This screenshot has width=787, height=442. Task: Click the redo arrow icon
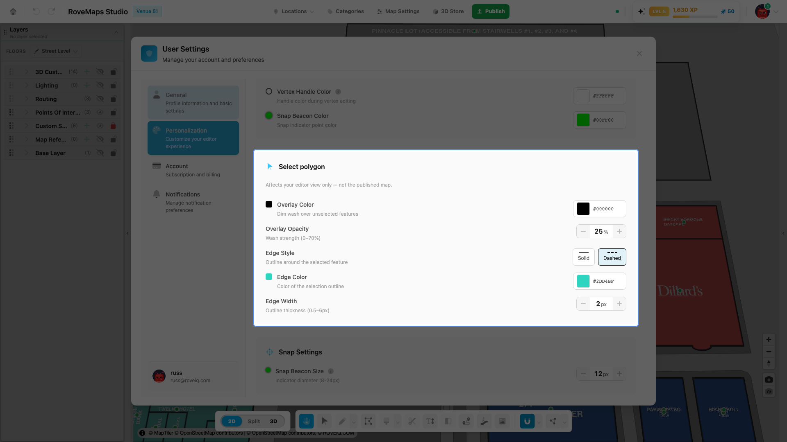pyautogui.click(x=51, y=11)
